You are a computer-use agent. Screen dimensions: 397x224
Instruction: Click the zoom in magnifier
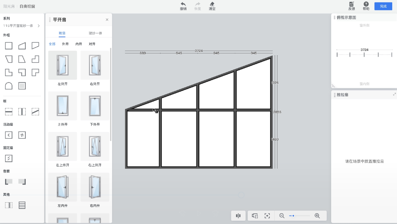tap(317, 216)
